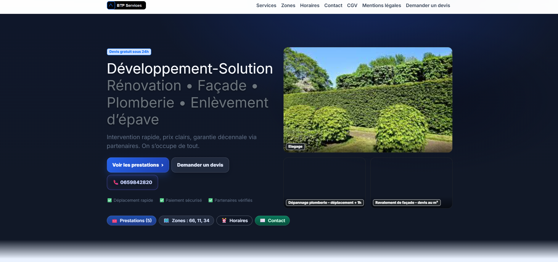Open the Services nav link
The width and height of the screenshot is (558, 262).
[x=266, y=5]
